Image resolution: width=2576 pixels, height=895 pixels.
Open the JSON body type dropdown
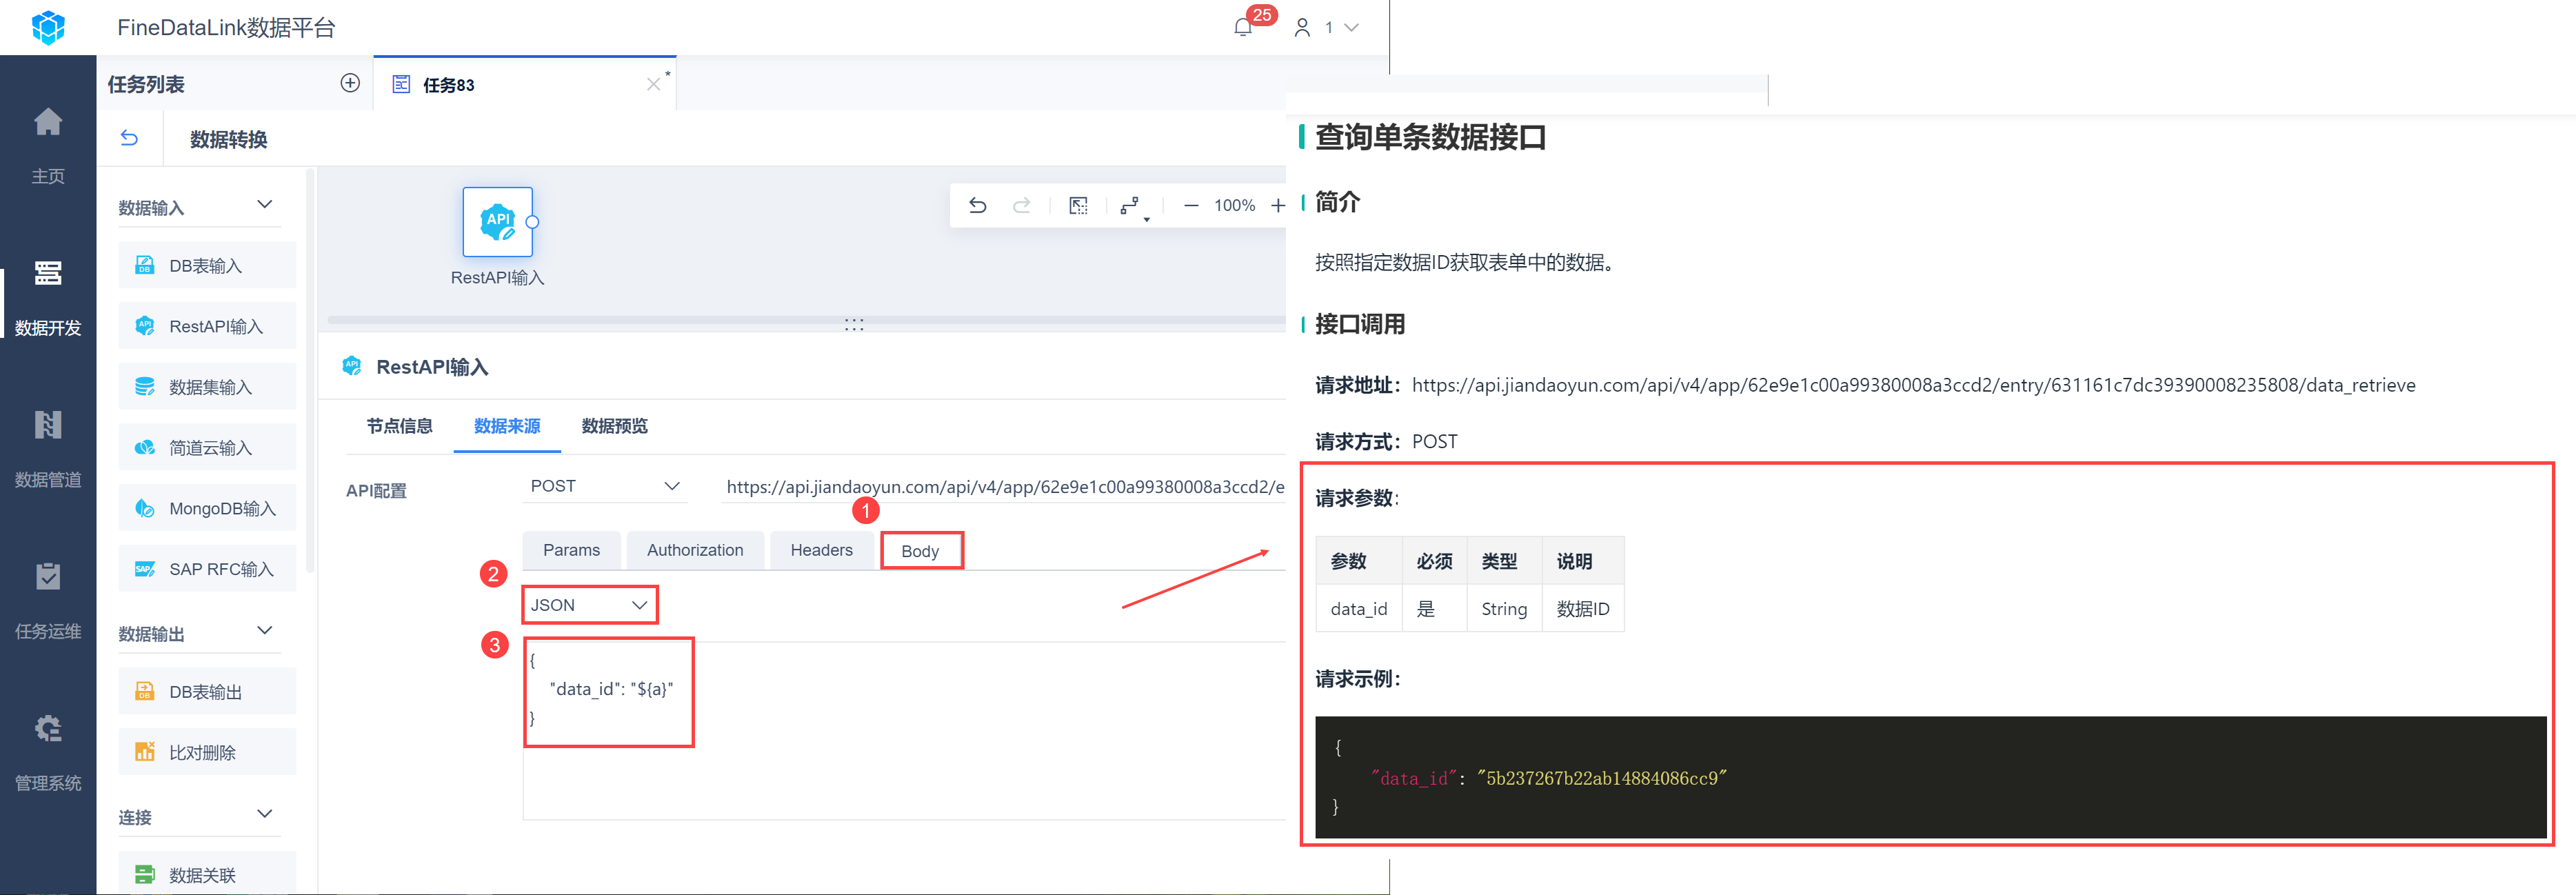click(x=589, y=605)
